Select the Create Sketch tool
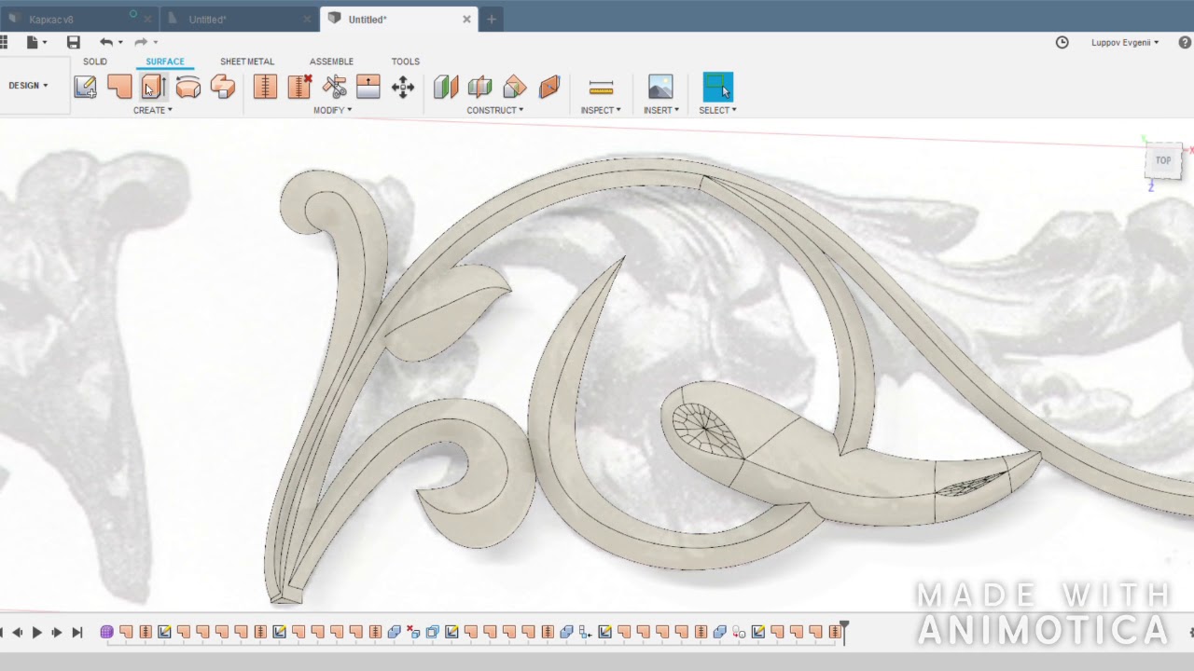 86,87
